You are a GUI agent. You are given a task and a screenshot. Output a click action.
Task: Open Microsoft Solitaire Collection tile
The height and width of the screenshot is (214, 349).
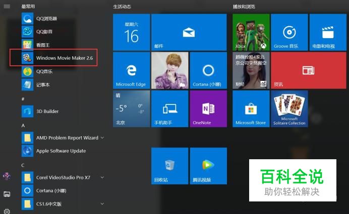[289, 109]
